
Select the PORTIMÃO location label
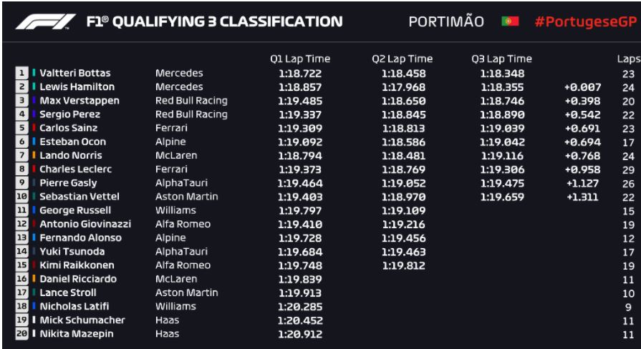pyautogui.click(x=446, y=22)
